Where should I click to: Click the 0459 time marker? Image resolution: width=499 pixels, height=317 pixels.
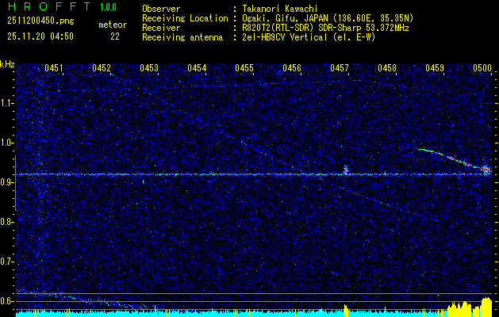coord(435,68)
